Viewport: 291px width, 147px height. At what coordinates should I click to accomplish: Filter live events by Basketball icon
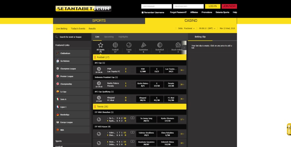click(x=160, y=45)
